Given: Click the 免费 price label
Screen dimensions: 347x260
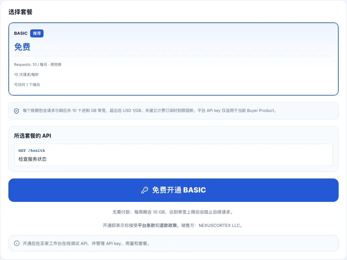Looking at the screenshot, I should [x=22, y=47].
